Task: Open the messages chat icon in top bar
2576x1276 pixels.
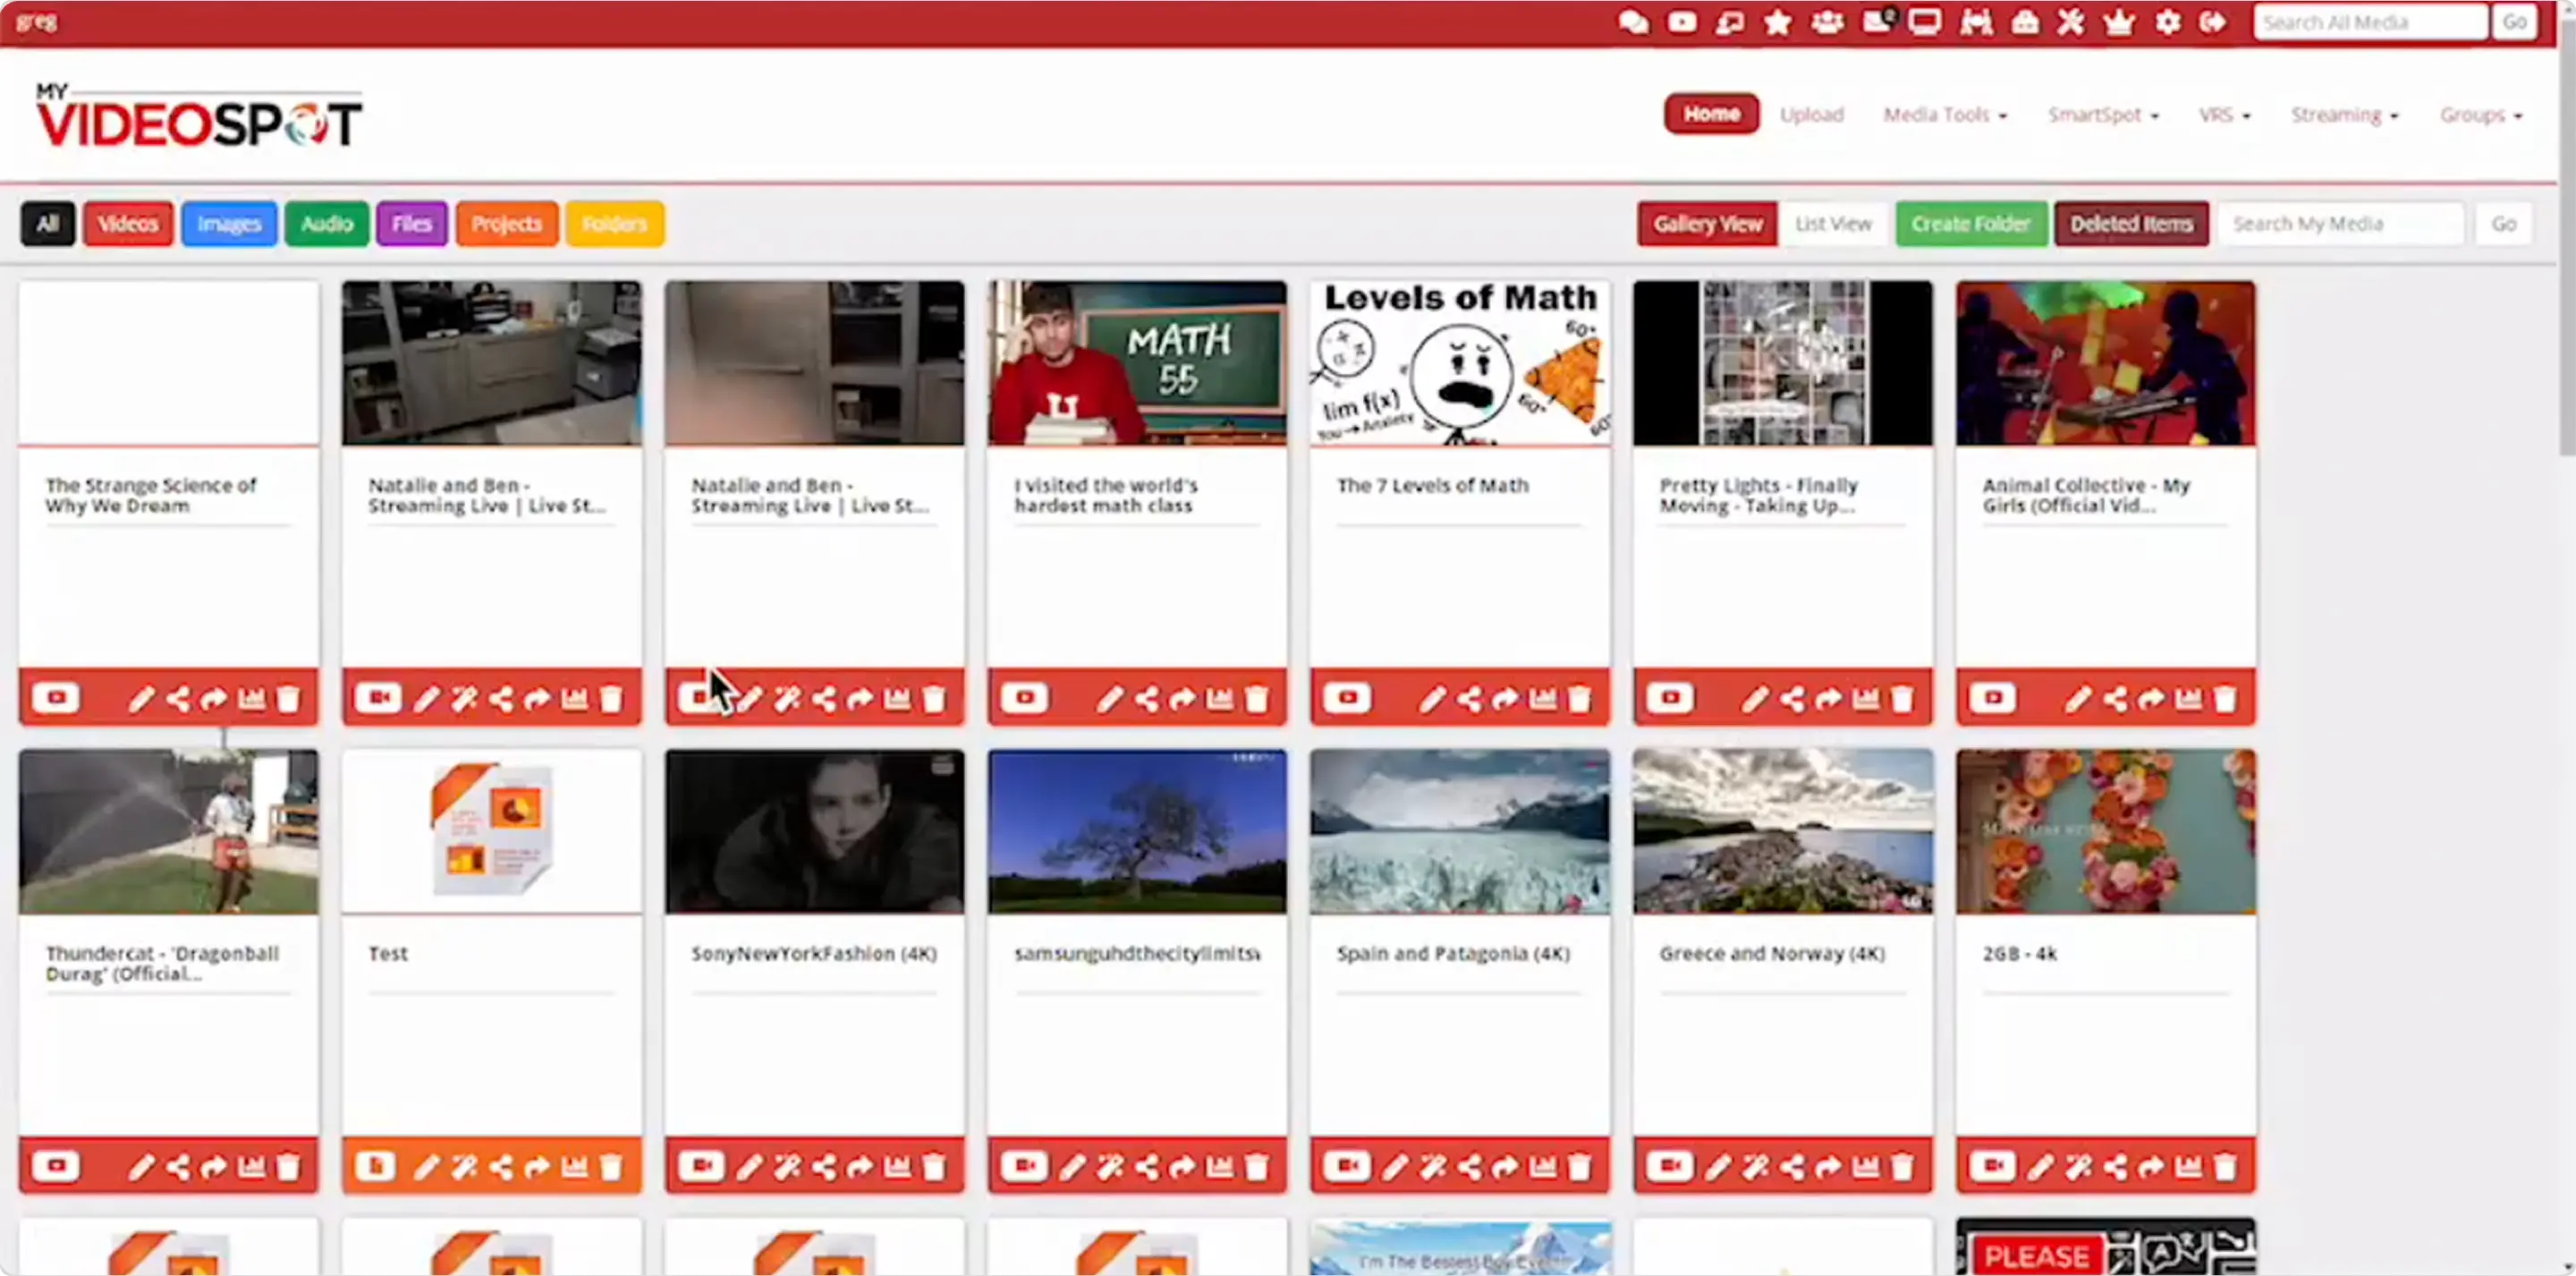Action: pos(1634,21)
